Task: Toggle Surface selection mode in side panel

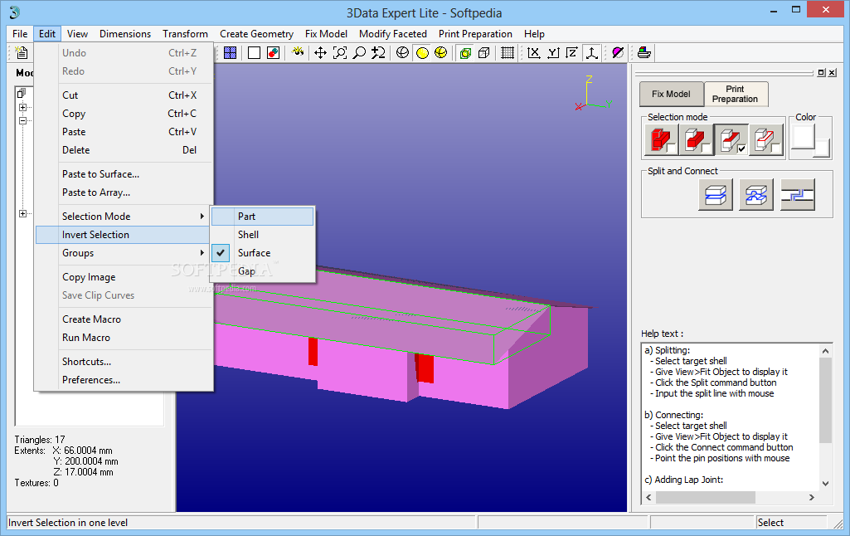Action: [731, 140]
